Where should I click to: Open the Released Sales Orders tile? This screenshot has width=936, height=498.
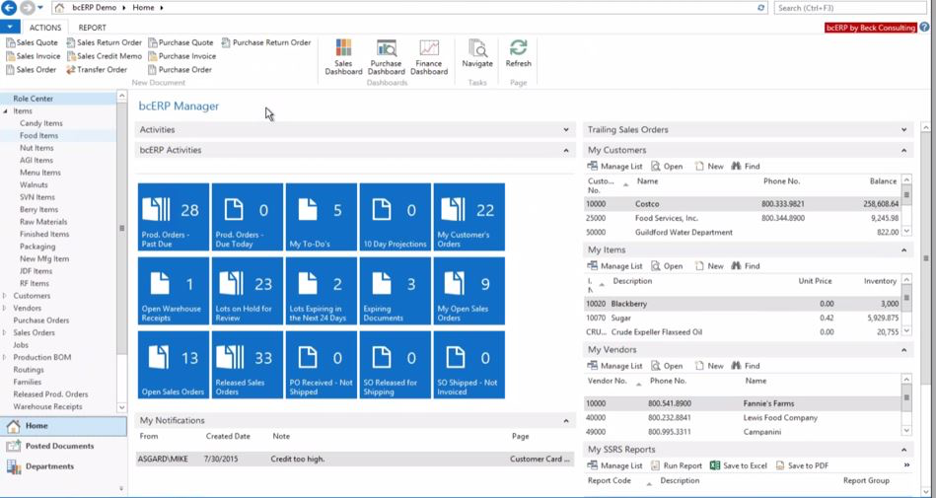point(248,365)
